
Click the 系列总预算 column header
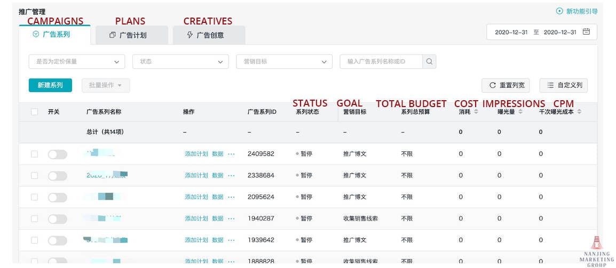click(x=416, y=112)
